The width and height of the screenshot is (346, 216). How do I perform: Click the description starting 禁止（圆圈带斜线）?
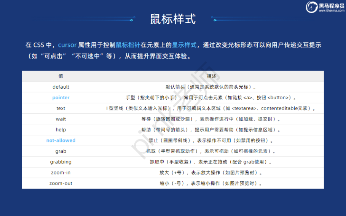pyautogui.click(x=211, y=140)
